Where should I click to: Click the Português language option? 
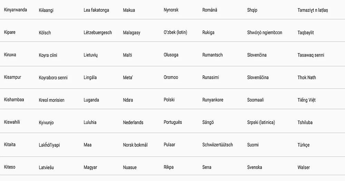[x=173, y=122]
